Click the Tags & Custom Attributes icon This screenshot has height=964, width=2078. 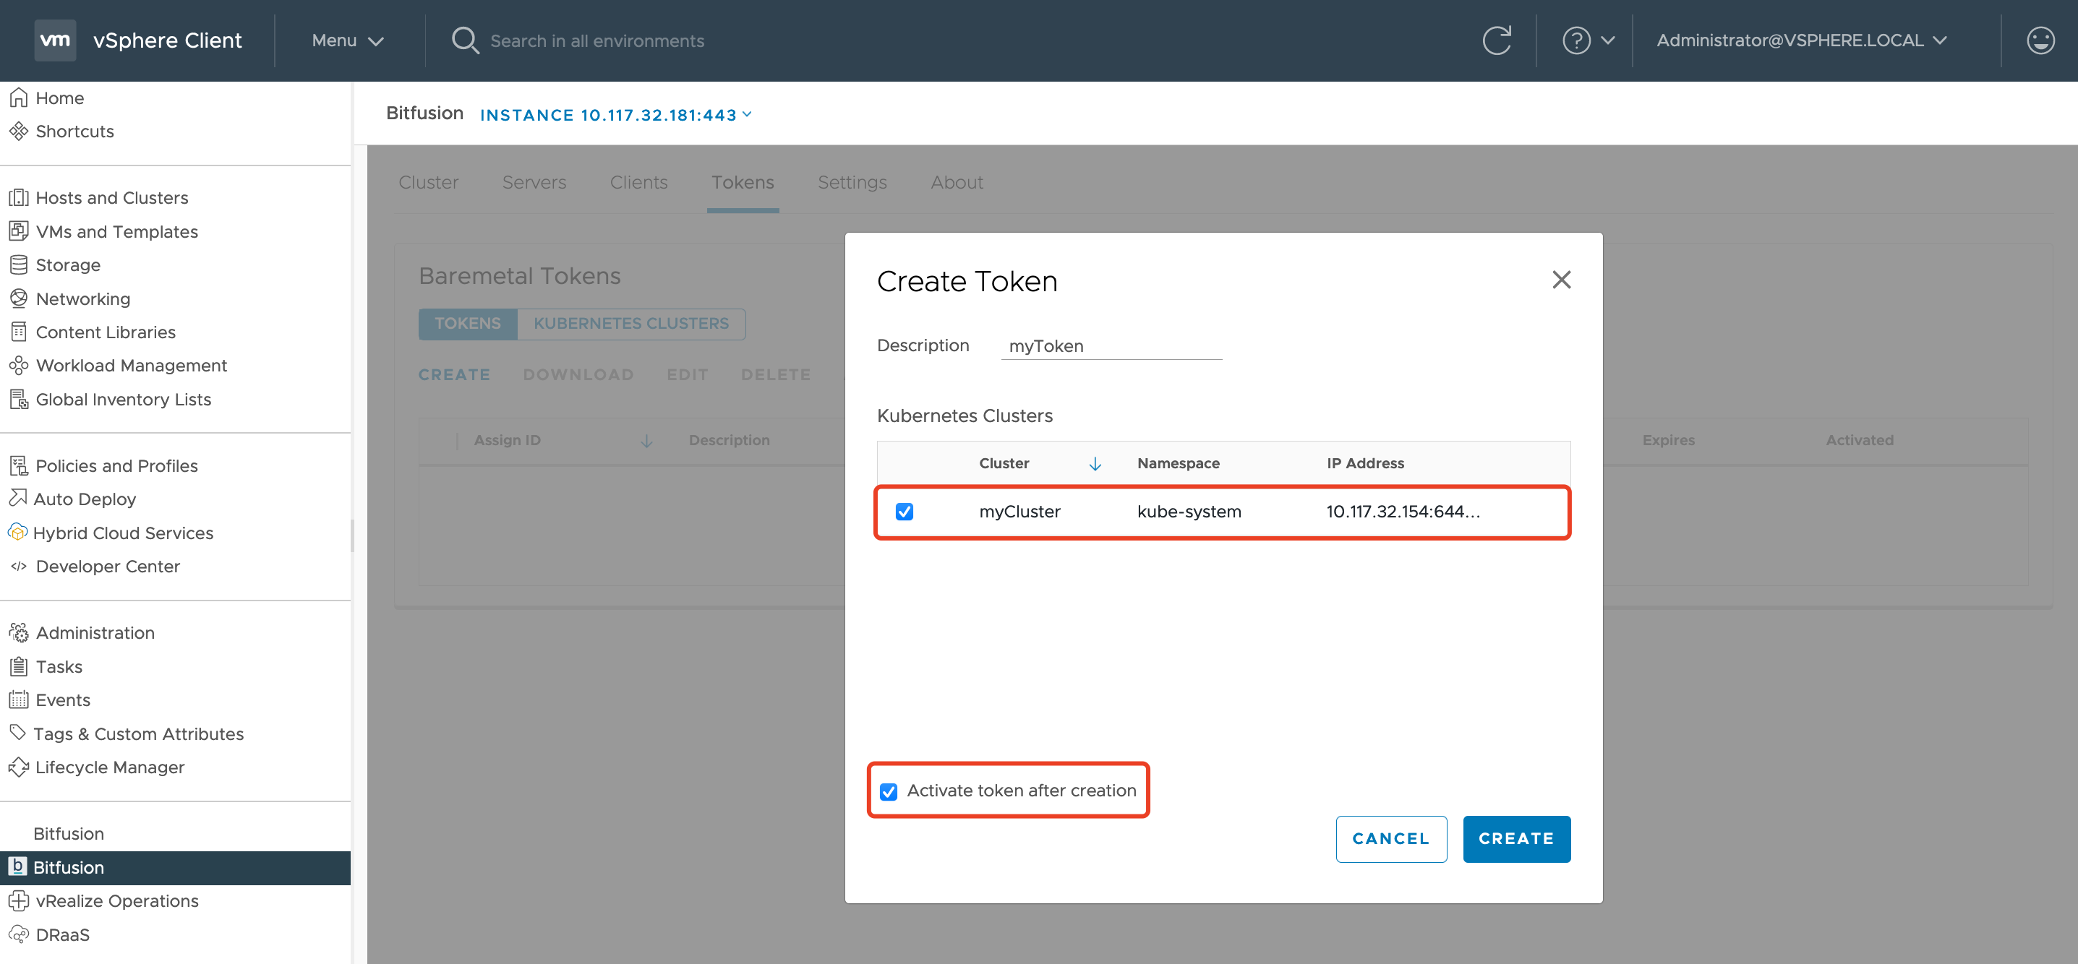18,733
